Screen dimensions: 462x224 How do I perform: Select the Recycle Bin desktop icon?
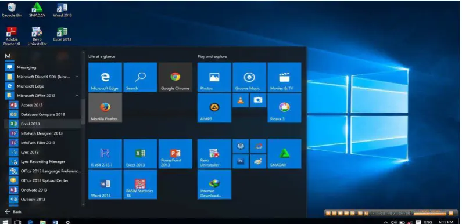tap(12, 10)
